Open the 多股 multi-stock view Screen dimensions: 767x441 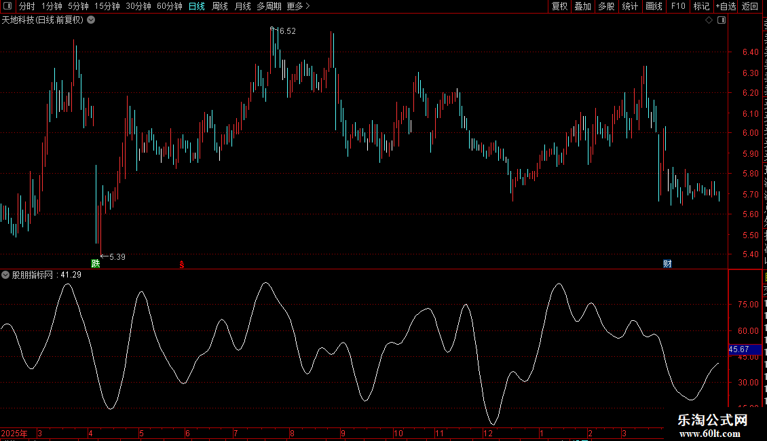pos(607,6)
